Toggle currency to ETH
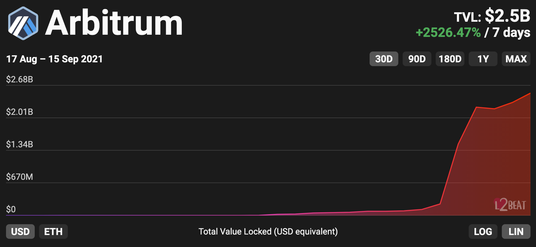Image resolution: width=536 pixels, height=247 pixels. click(x=54, y=232)
